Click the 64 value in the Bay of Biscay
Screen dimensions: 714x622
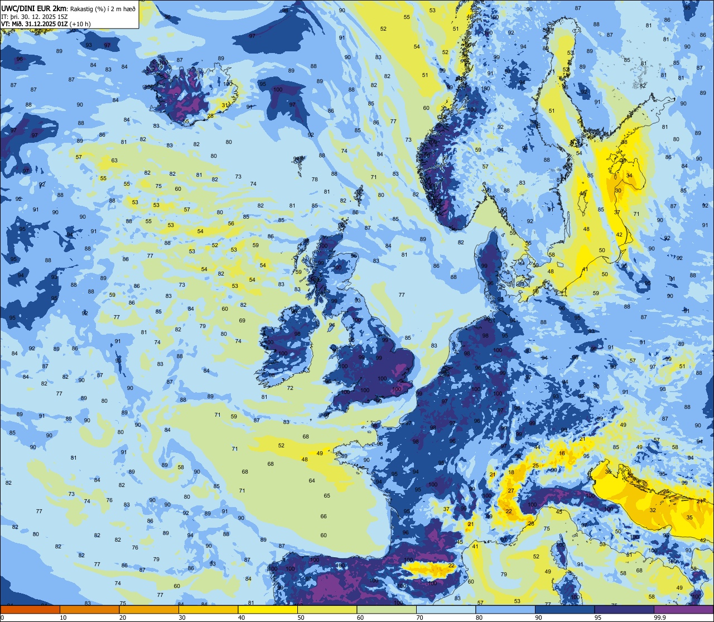312,480
